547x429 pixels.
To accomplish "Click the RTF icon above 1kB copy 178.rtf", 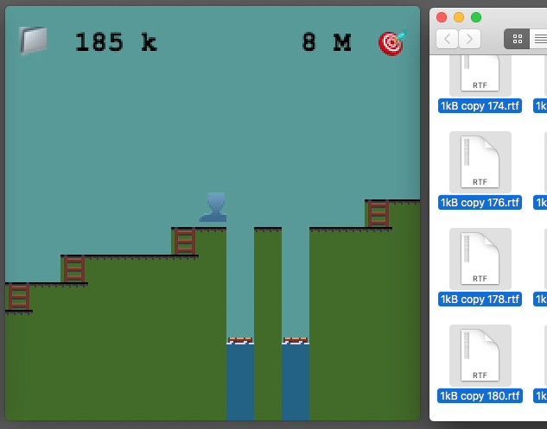I will pyautogui.click(x=480, y=259).
